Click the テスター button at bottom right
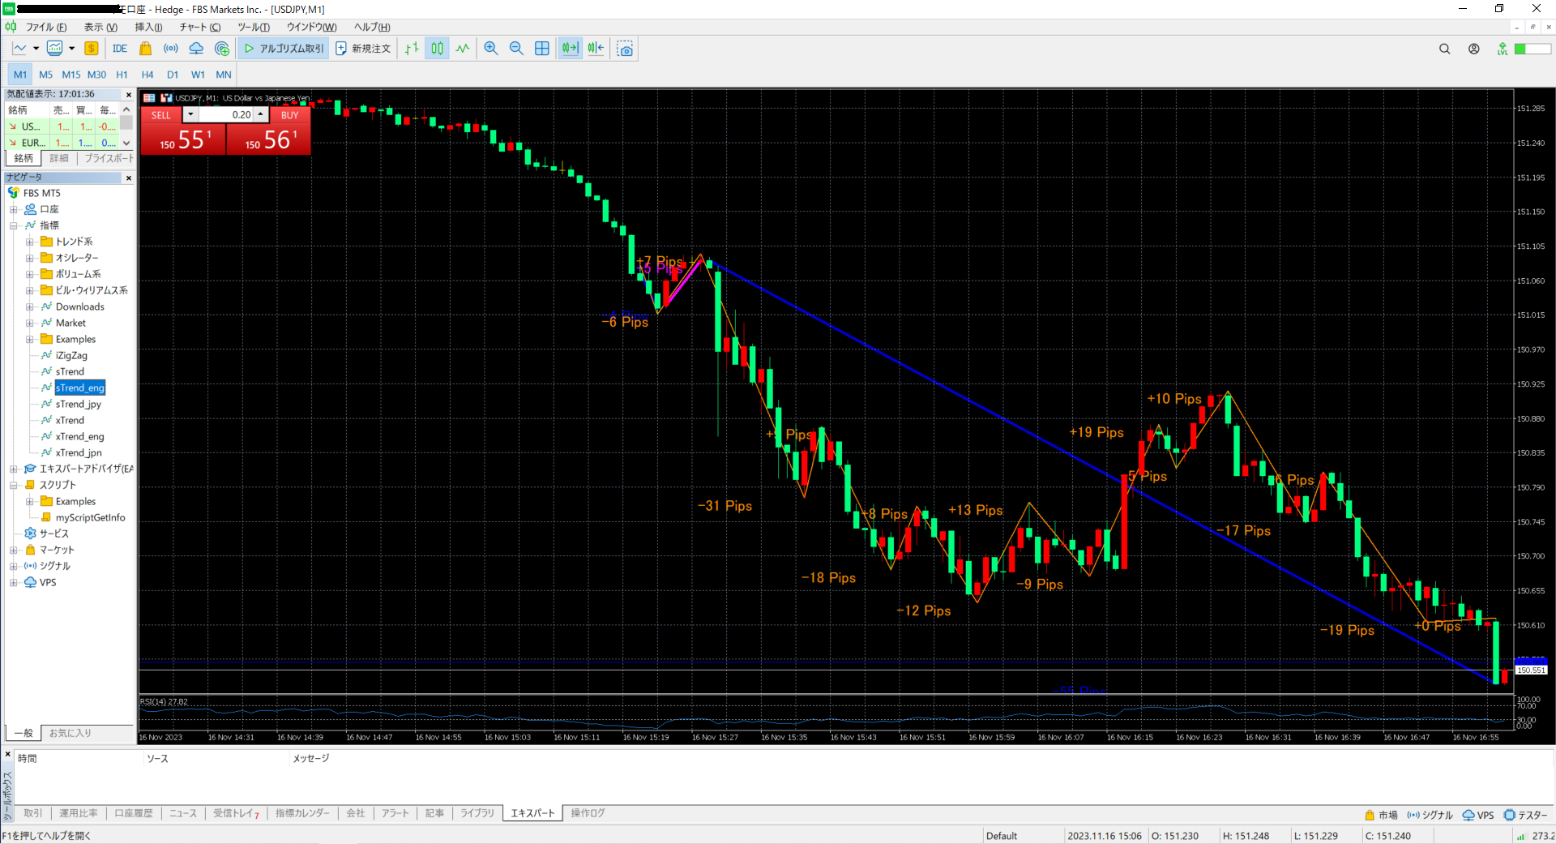The width and height of the screenshot is (1556, 844). pyautogui.click(x=1525, y=815)
